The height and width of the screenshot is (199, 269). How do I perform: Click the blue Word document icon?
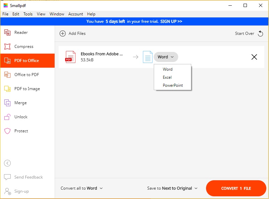148,57
